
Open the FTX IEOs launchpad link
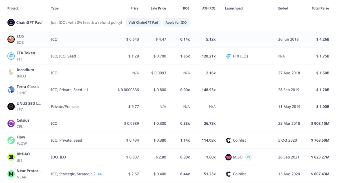click(x=240, y=56)
